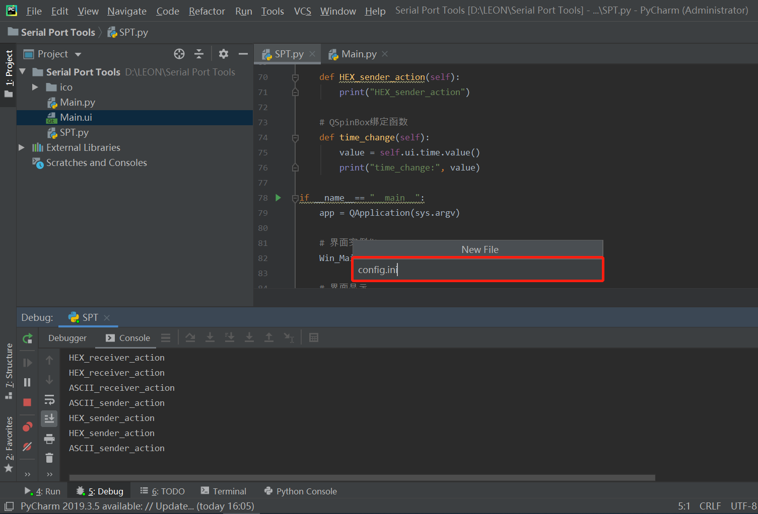Click the UTF-8 encoding indicator
This screenshot has height=514, width=758.
click(x=743, y=506)
